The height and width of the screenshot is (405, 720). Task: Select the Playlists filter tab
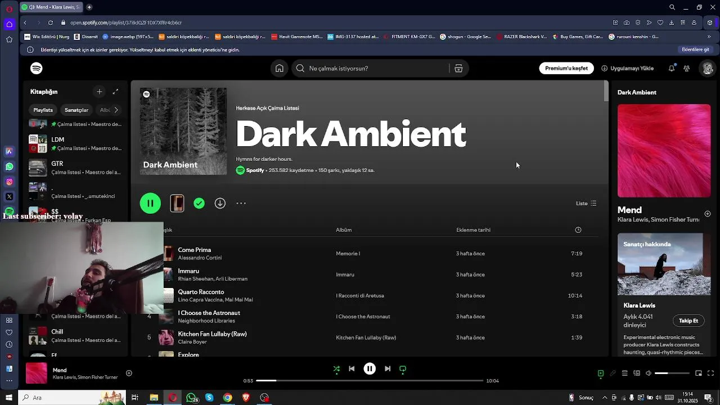point(43,110)
